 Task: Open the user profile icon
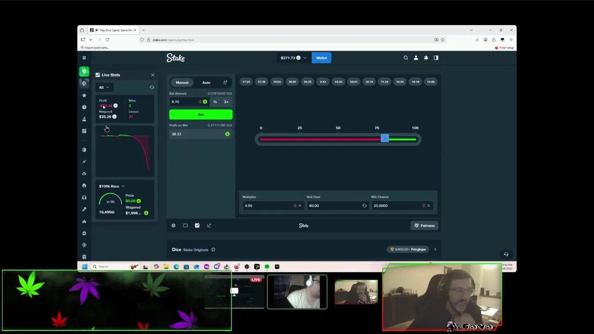coord(416,58)
